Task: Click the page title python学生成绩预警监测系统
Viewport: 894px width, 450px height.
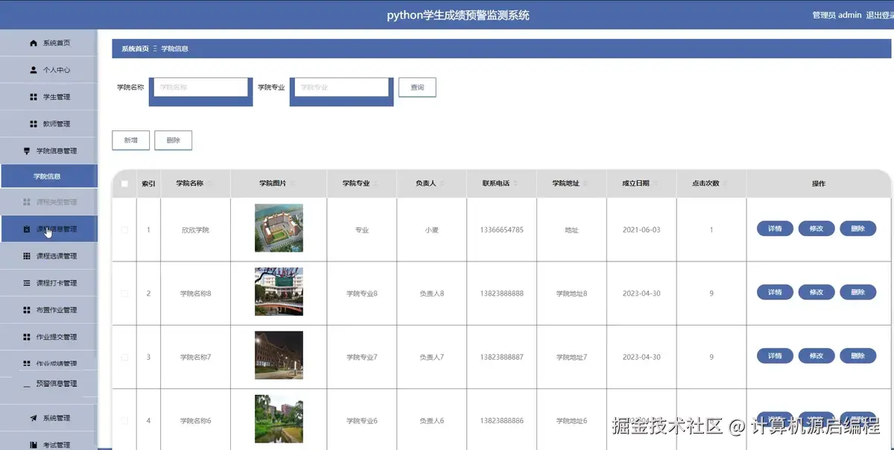Action: click(x=458, y=15)
